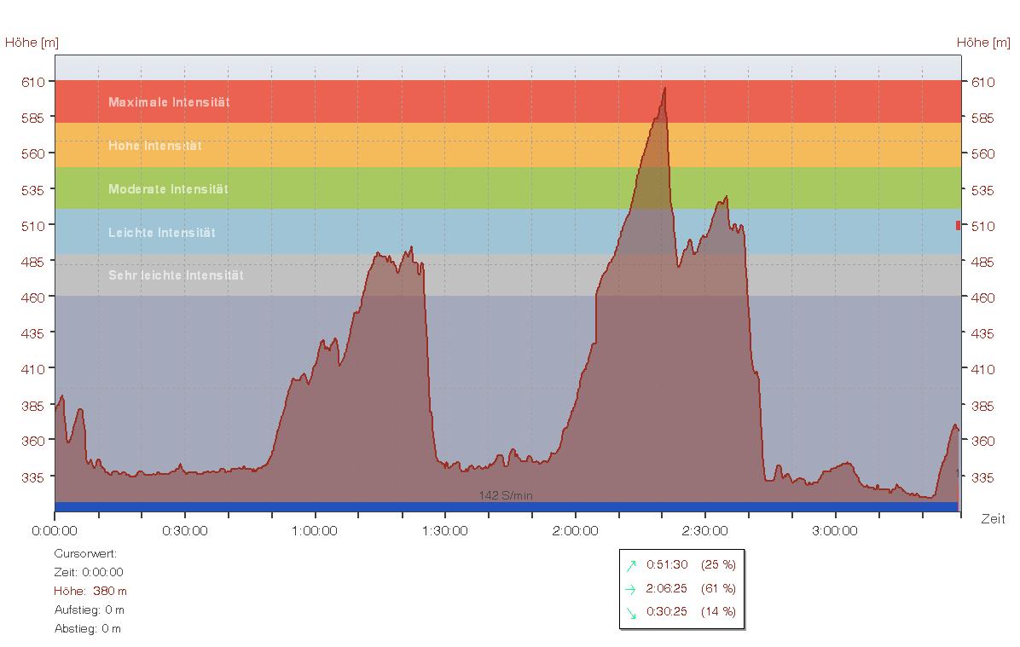Select the 'Leichte Intensität' zone label
Viewport: 1020px width, 647px height.
point(161,233)
